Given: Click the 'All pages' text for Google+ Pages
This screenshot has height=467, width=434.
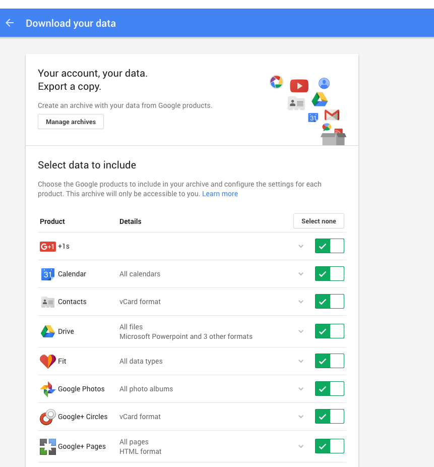Looking at the screenshot, I should pos(134,442).
